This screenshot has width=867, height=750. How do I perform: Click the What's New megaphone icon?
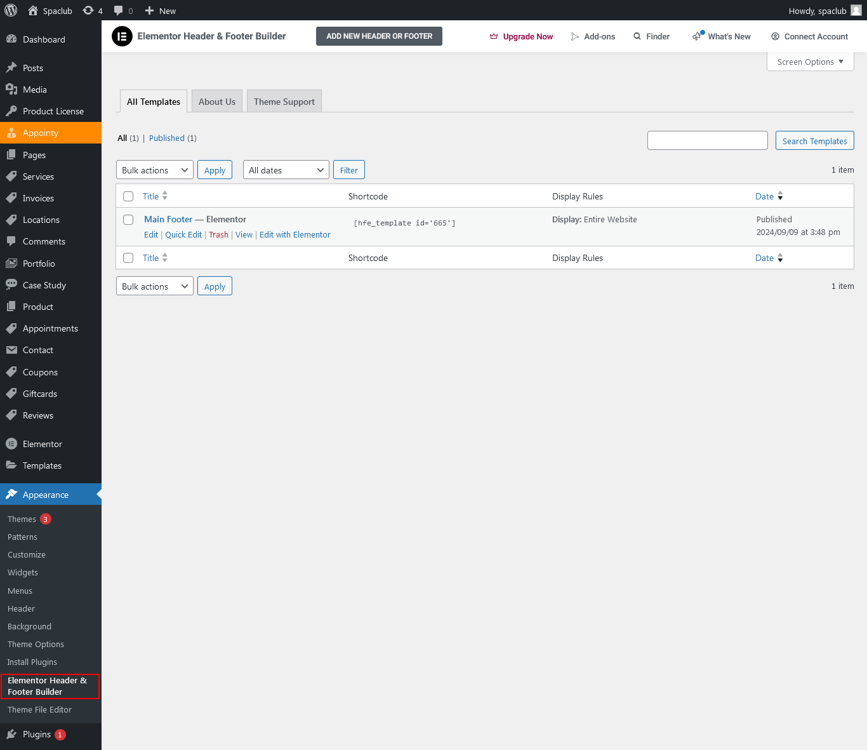coord(698,36)
